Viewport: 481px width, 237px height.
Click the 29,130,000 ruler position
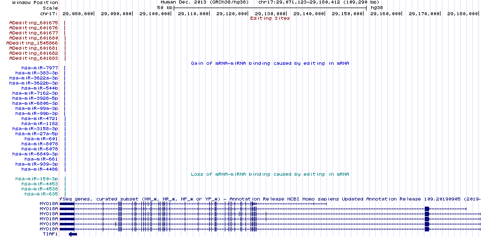270,14
